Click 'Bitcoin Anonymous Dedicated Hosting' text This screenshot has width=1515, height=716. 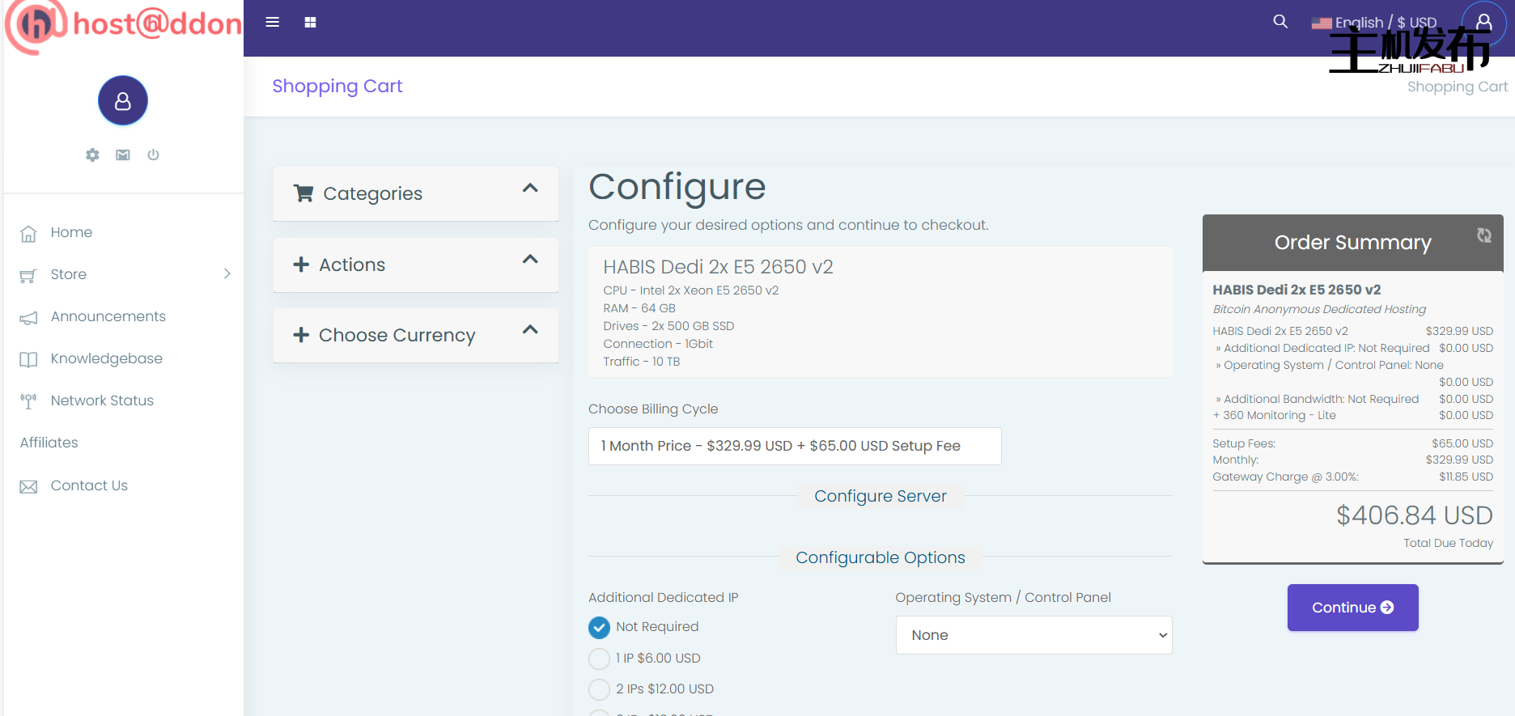(1319, 309)
